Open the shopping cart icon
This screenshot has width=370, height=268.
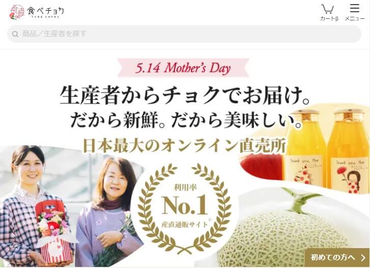[328, 9]
